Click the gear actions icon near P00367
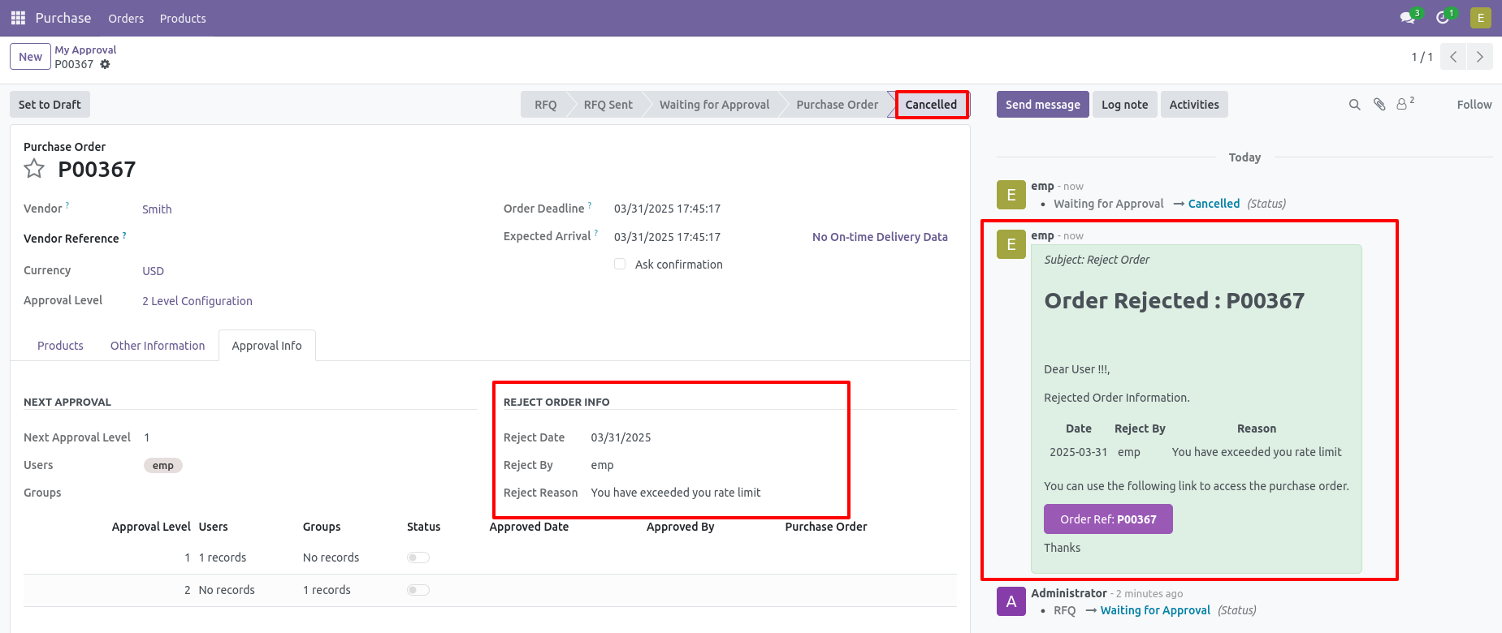Viewport: 1502px width, 633px height. coord(105,64)
